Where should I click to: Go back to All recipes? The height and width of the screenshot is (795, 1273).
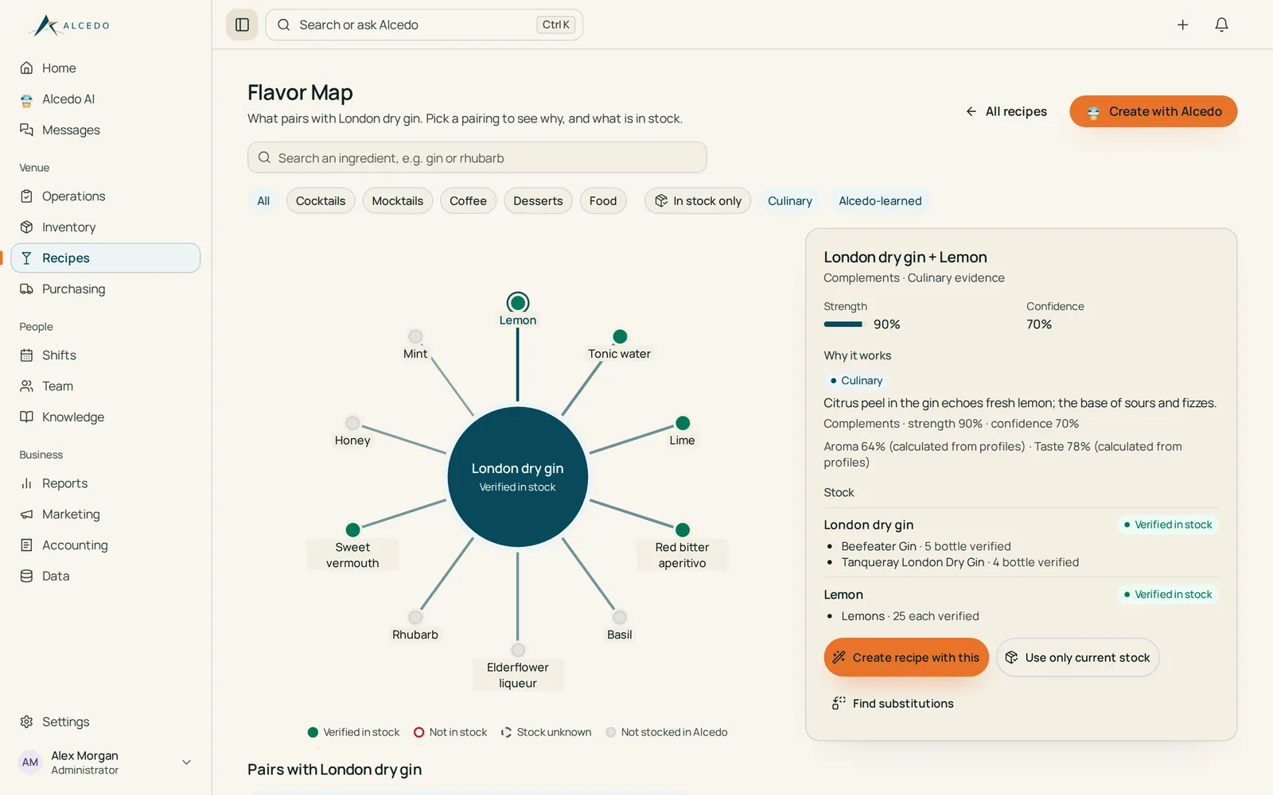[x=1006, y=111]
